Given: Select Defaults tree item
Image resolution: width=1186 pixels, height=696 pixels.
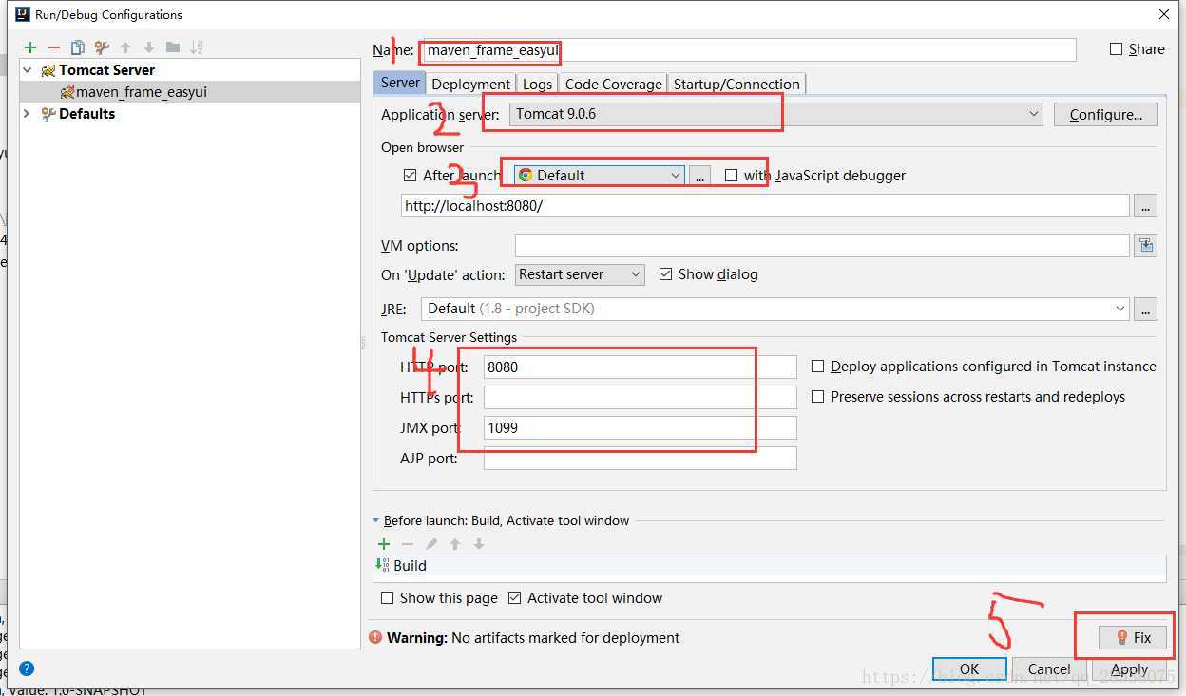Looking at the screenshot, I should (190, 114).
